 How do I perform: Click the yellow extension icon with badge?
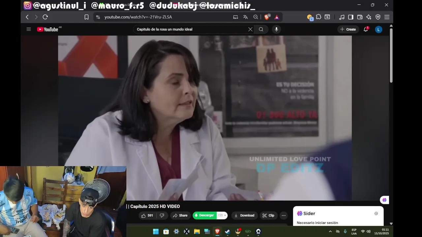pyautogui.click(x=309, y=17)
